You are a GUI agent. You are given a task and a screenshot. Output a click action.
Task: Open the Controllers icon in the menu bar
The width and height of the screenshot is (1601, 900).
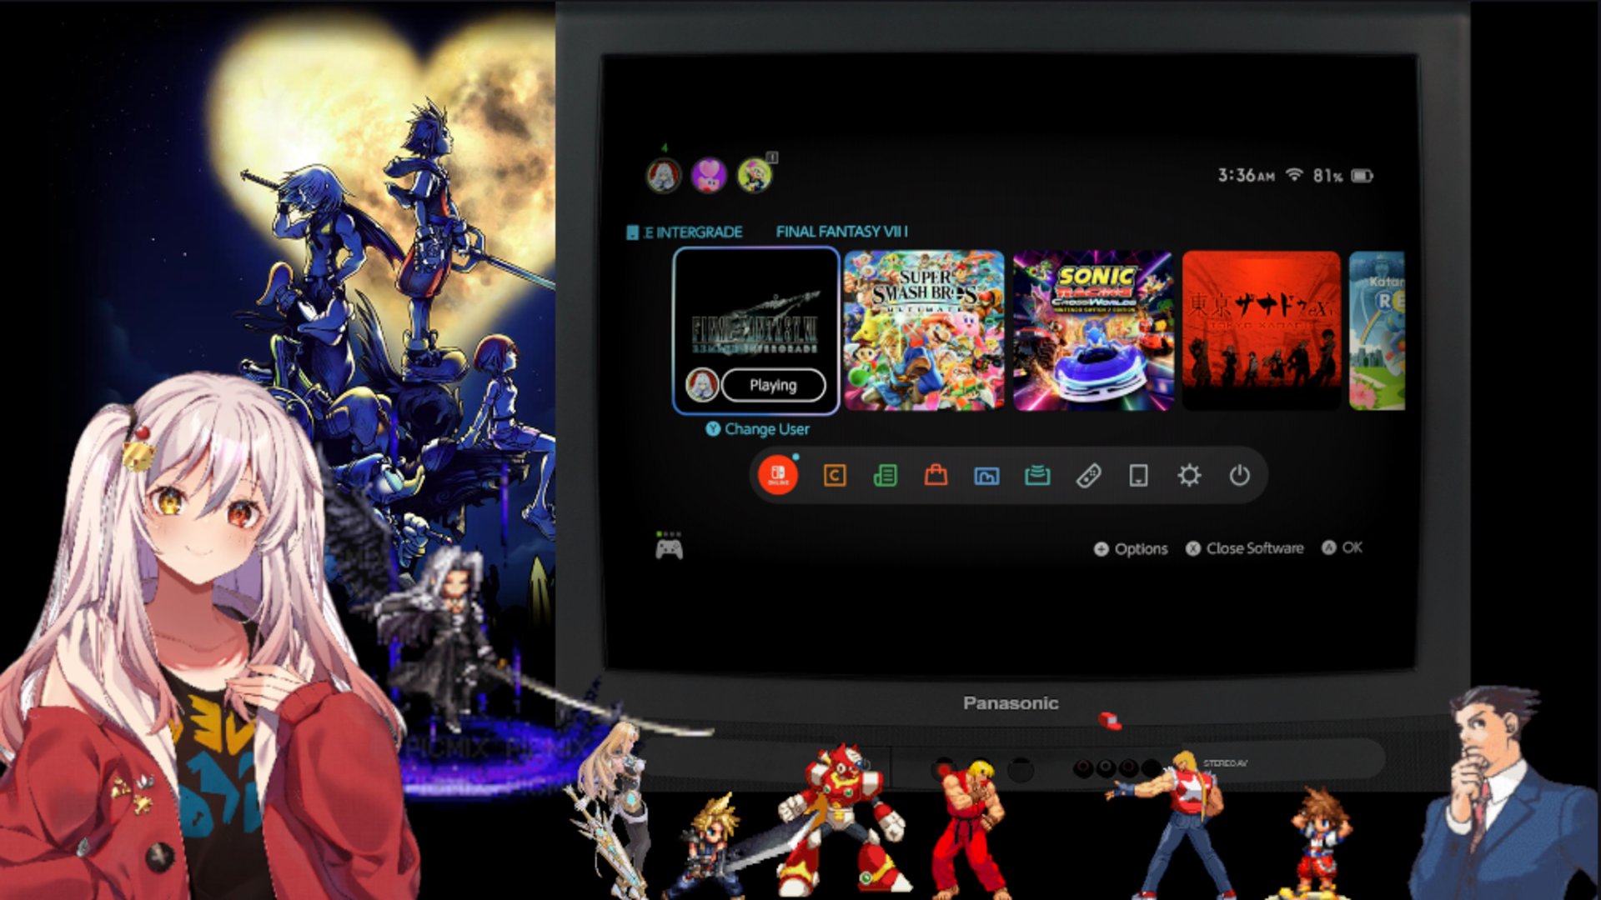click(1088, 476)
